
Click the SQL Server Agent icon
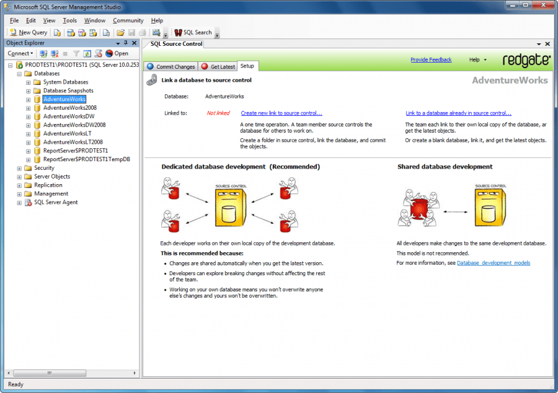[29, 202]
